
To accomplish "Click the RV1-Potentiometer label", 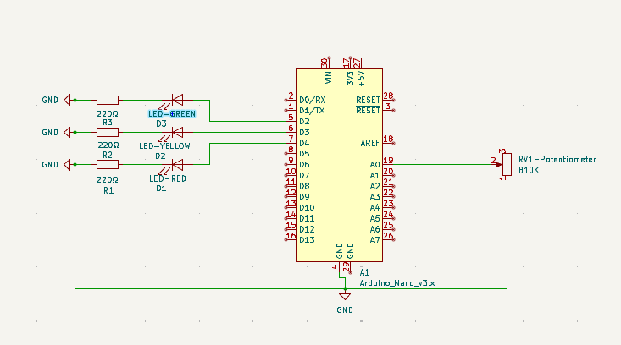I will coord(557,159).
